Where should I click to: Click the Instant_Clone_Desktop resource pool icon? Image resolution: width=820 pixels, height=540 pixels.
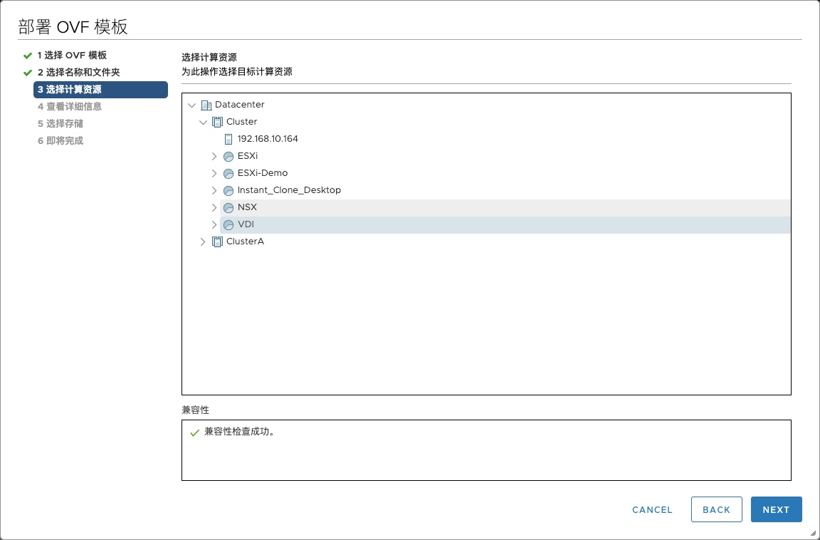[x=228, y=190]
